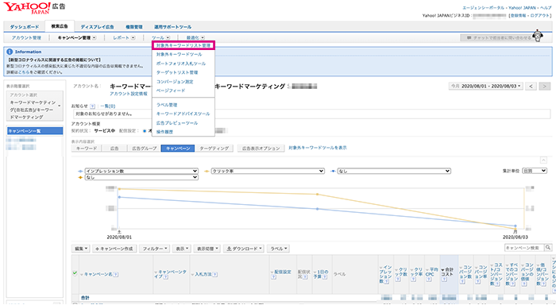Collapse the graph with the up-arrow icon
This screenshot has height=305, width=556.
point(543,160)
